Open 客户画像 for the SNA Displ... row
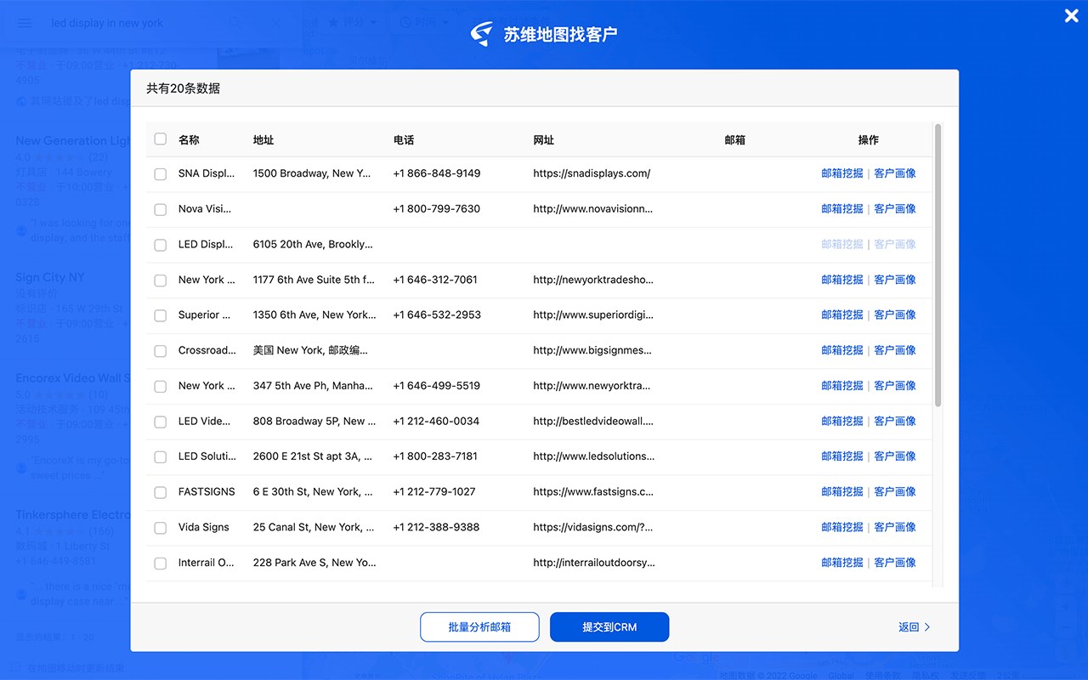This screenshot has width=1088, height=680. pos(895,173)
